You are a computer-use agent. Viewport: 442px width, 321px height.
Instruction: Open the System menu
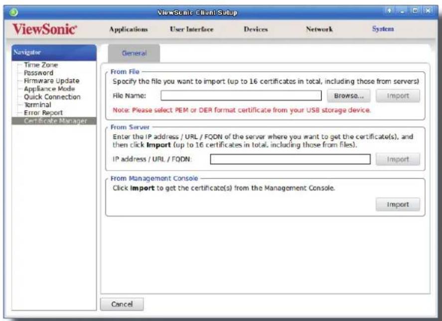pyautogui.click(x=383, y=29)
